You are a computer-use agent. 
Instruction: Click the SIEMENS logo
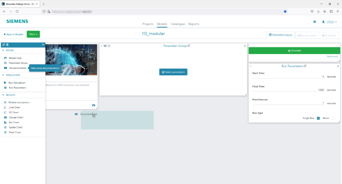[x=17, y=21]
